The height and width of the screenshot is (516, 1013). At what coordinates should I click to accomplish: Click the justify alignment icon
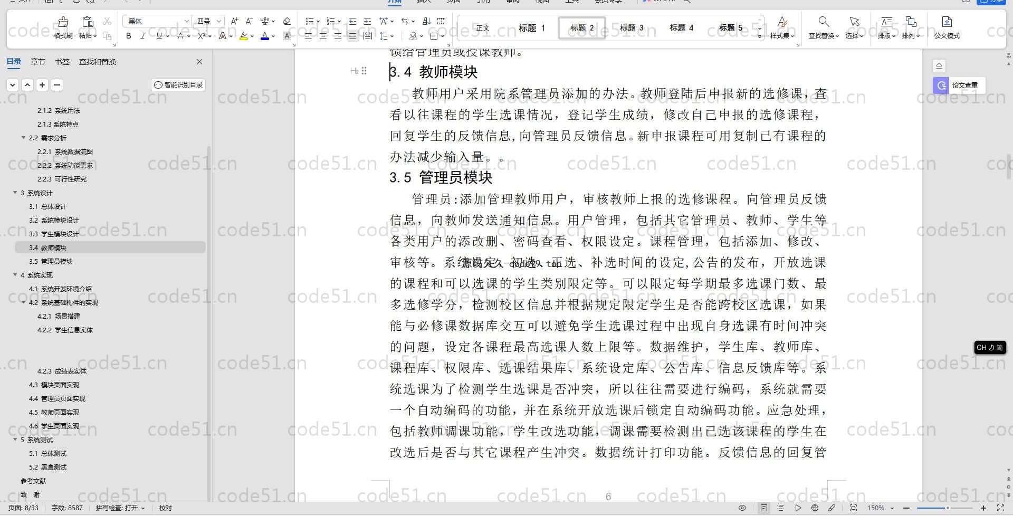click(x=352, y=36)
